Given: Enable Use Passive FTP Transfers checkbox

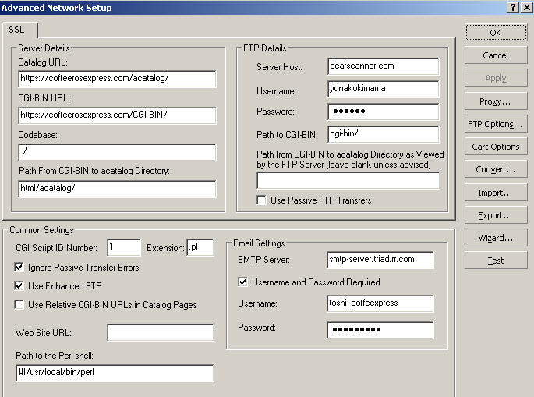Looking at the screenshot, I should pyautogui.click(x=262, y=200).
